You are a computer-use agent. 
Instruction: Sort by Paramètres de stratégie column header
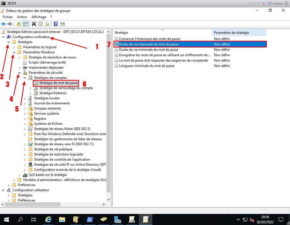(x=231, y=33)
